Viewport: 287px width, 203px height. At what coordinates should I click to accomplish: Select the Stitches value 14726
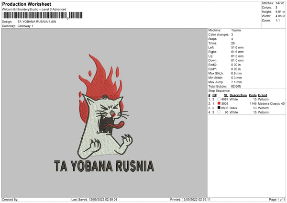pos(280,3)
